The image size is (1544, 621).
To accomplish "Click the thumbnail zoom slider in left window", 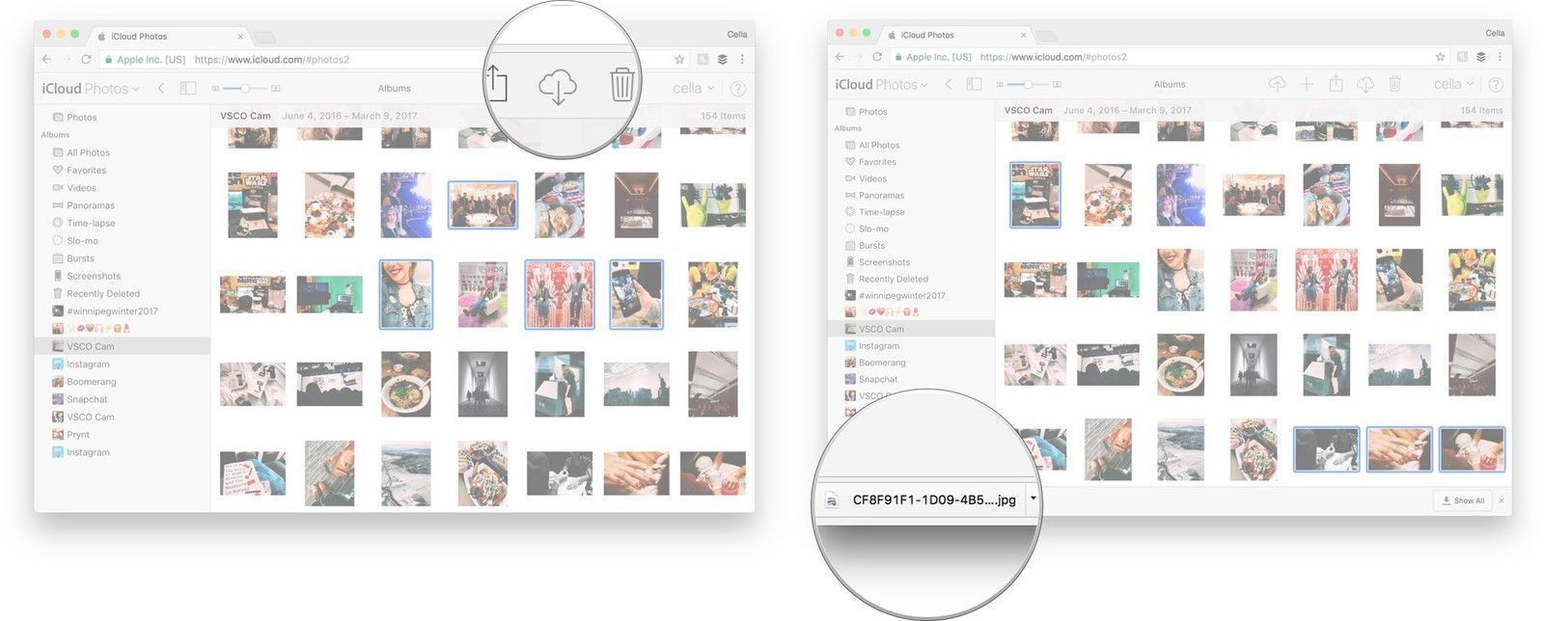I will click(x=246, y=89).
